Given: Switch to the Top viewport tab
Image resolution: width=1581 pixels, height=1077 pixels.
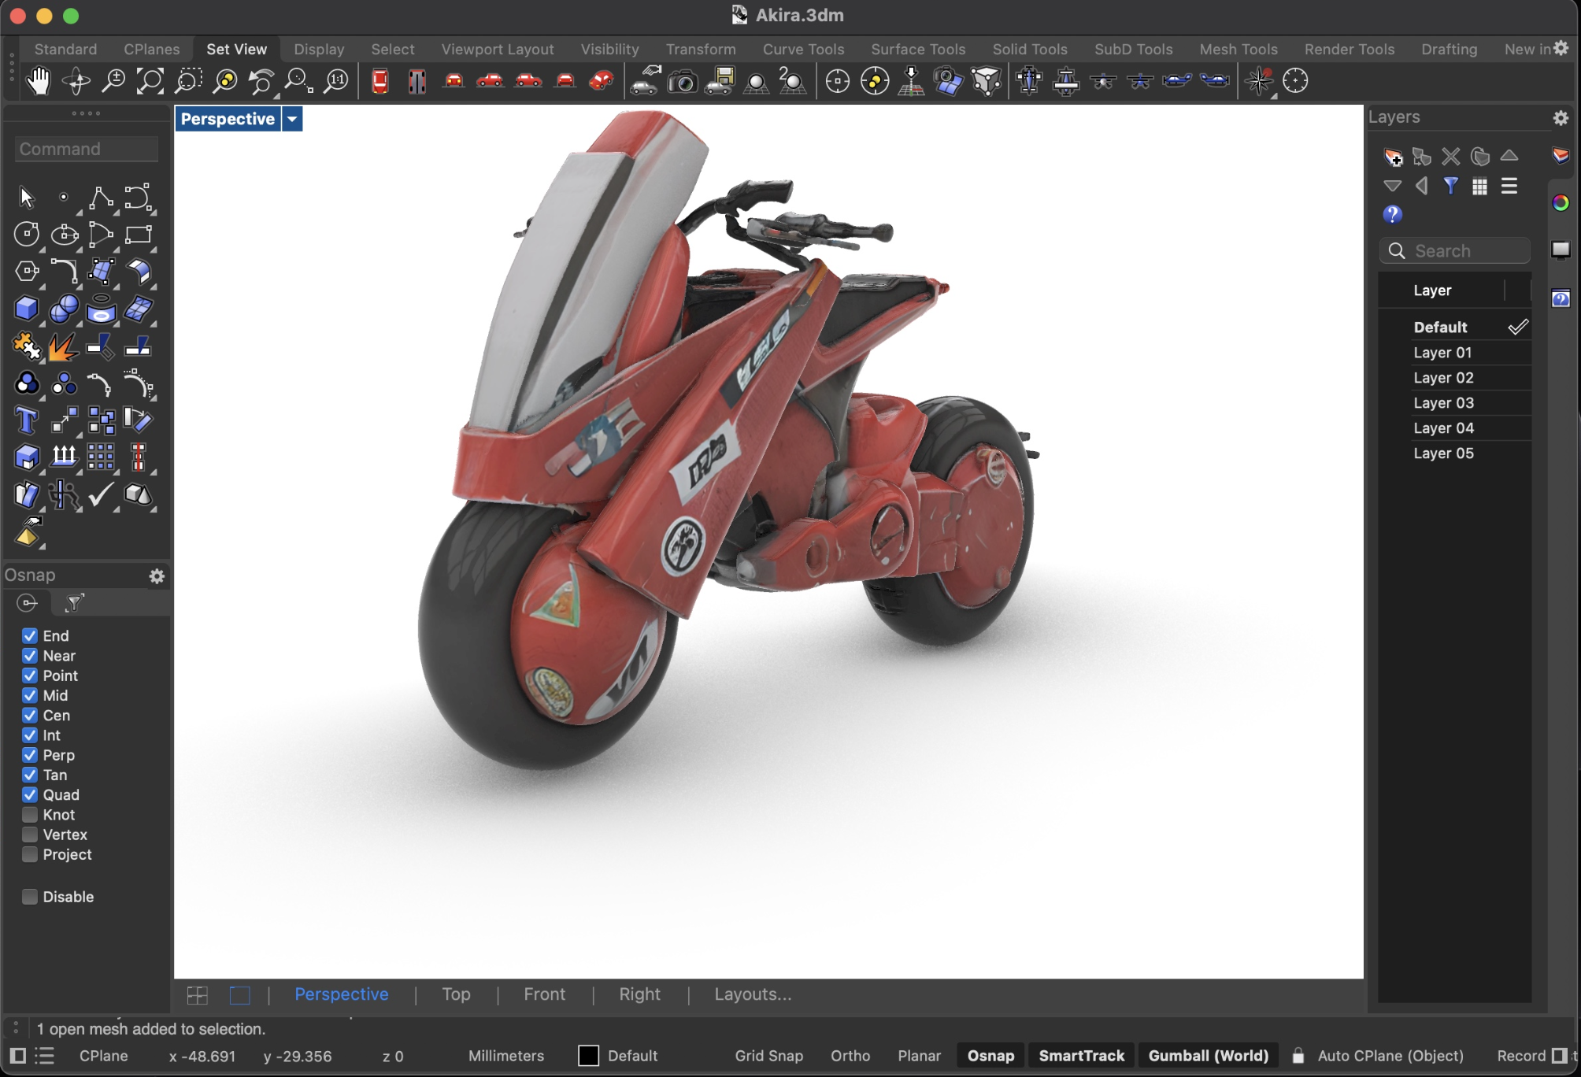Looking at the screenshot, I should coord(456,994).
